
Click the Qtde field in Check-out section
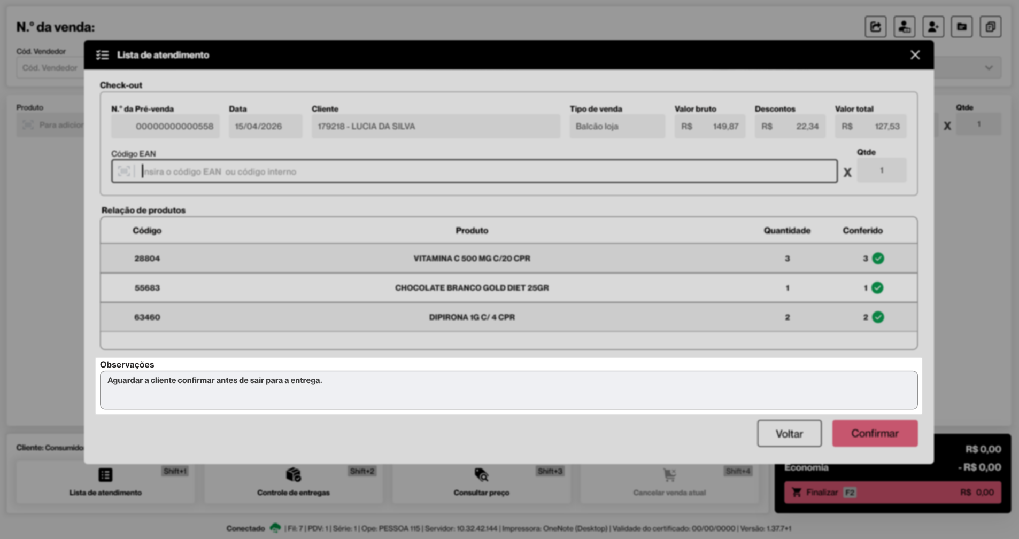tap(882, 170)
